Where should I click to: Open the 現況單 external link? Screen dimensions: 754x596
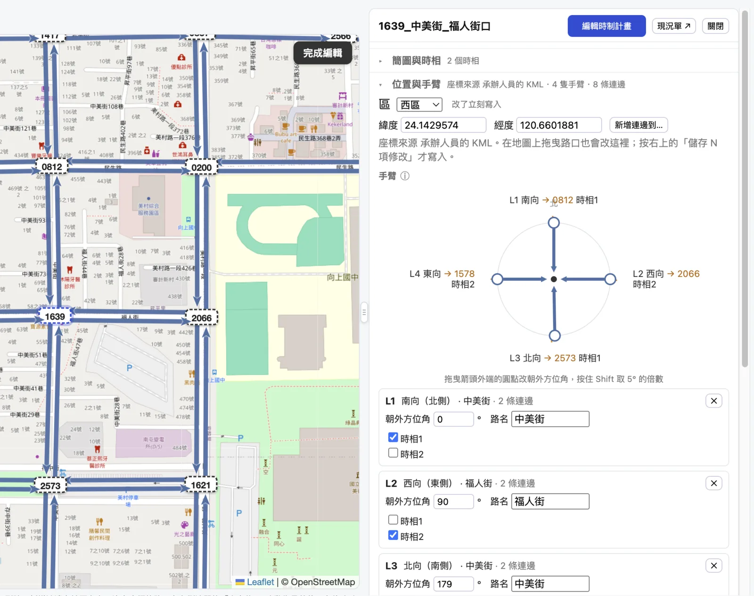[674, 26]
